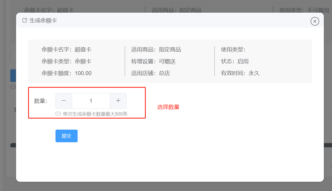332x191 pixels.
Task: Click the text 有效时间：永久
Action: point(240,73)
